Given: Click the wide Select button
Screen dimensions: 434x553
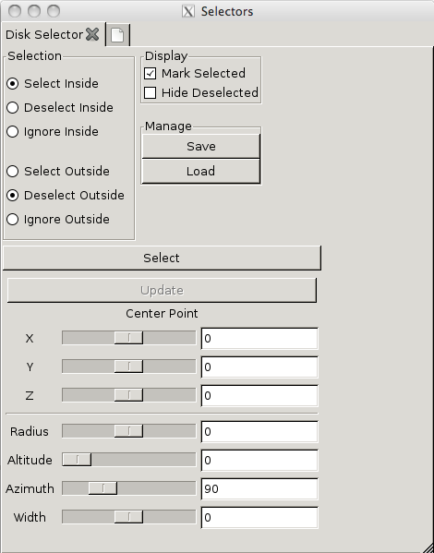Looking at the screenshot, I should pos(162,258).
